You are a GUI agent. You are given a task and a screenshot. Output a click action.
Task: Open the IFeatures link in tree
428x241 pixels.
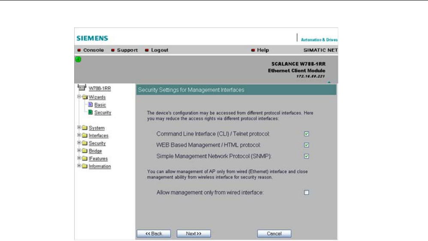(98, 159)
